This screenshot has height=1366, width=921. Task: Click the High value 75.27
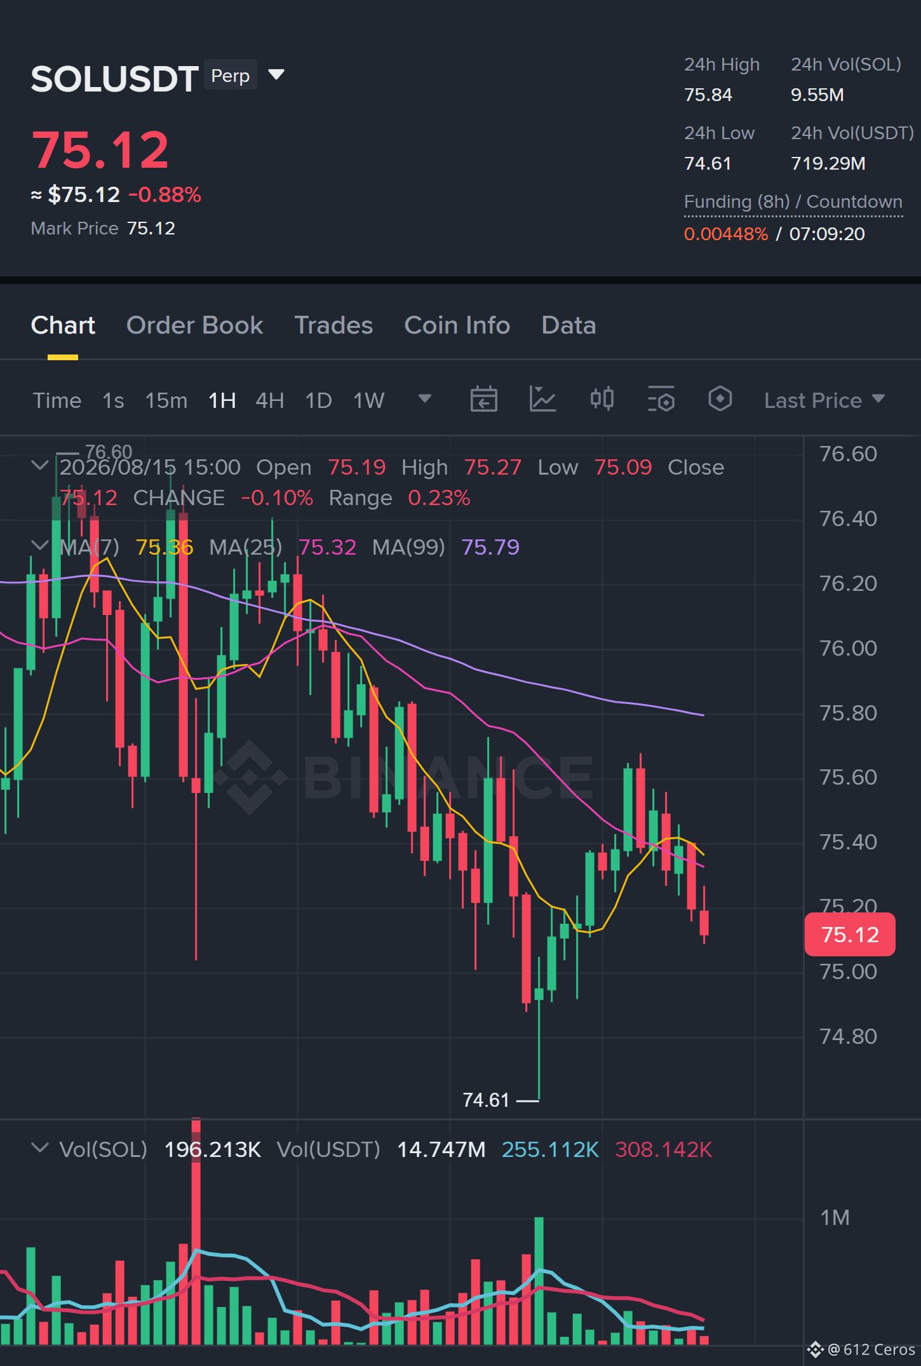click(x=492, y=467)
